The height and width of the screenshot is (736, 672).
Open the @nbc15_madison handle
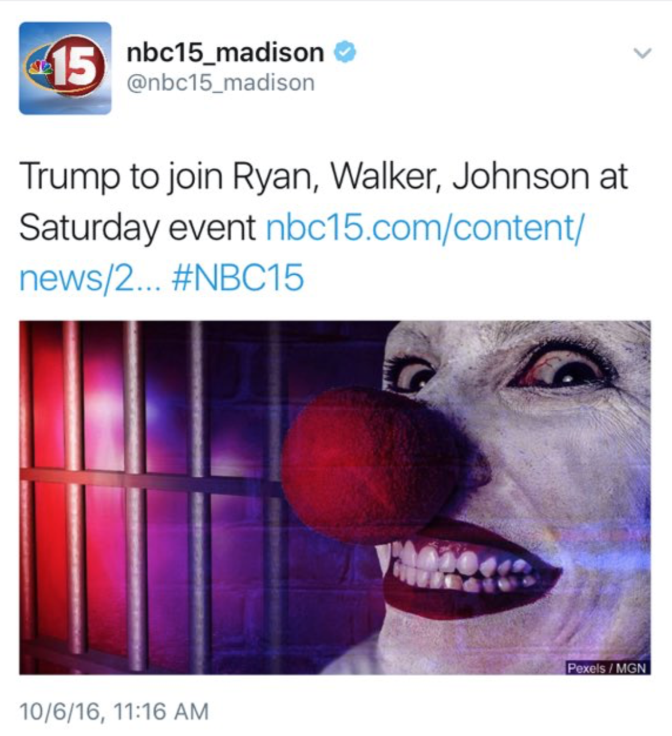pos(220,83)
